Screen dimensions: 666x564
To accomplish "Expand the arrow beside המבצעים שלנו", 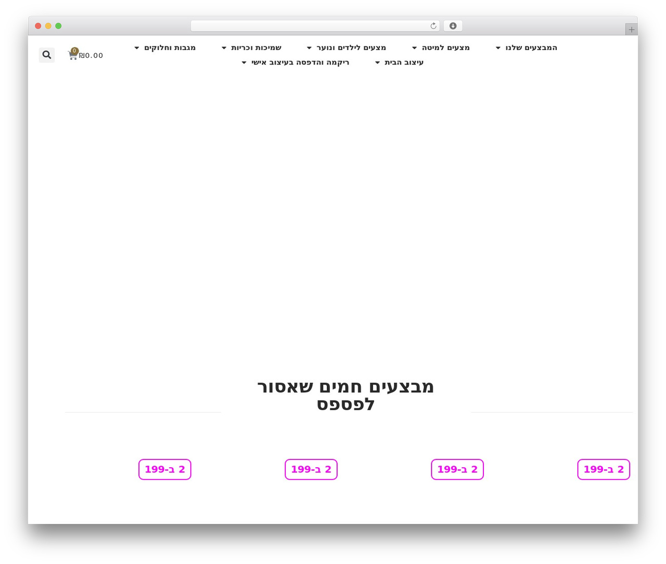I will [x=498, y=48].
